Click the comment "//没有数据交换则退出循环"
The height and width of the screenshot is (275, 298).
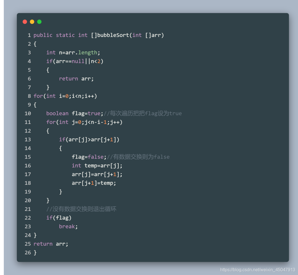[x=81, y=209]
